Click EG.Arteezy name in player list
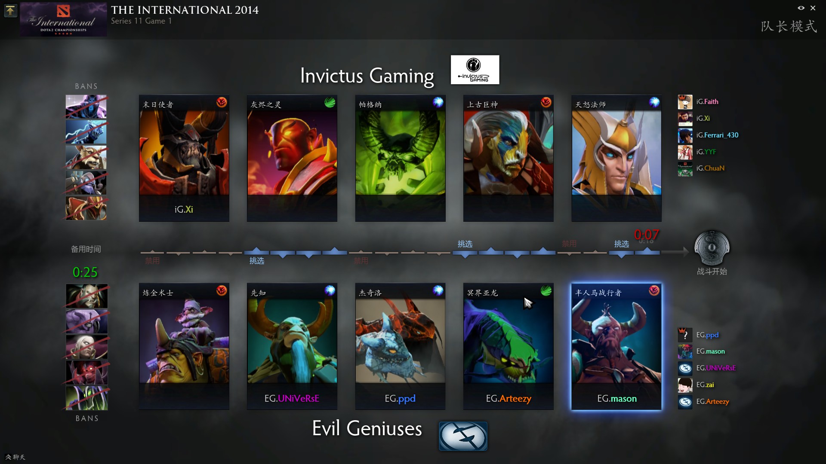The width and height of the screenshot is (826, 464). pos(712,401)
